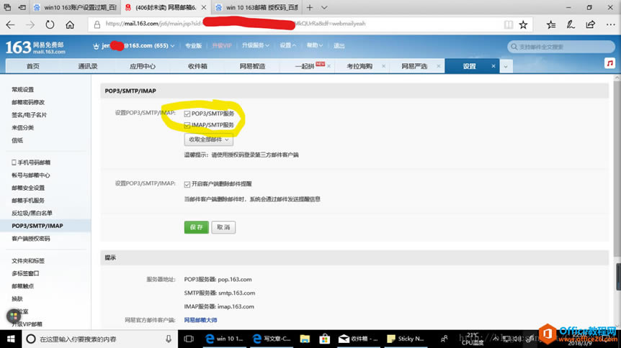This screenshot has width=621, height=348.
Task: Open Microsoft Store from taskbar
Action: coord(324,339)
